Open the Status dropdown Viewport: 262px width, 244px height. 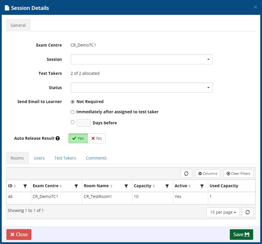point(141,87)
